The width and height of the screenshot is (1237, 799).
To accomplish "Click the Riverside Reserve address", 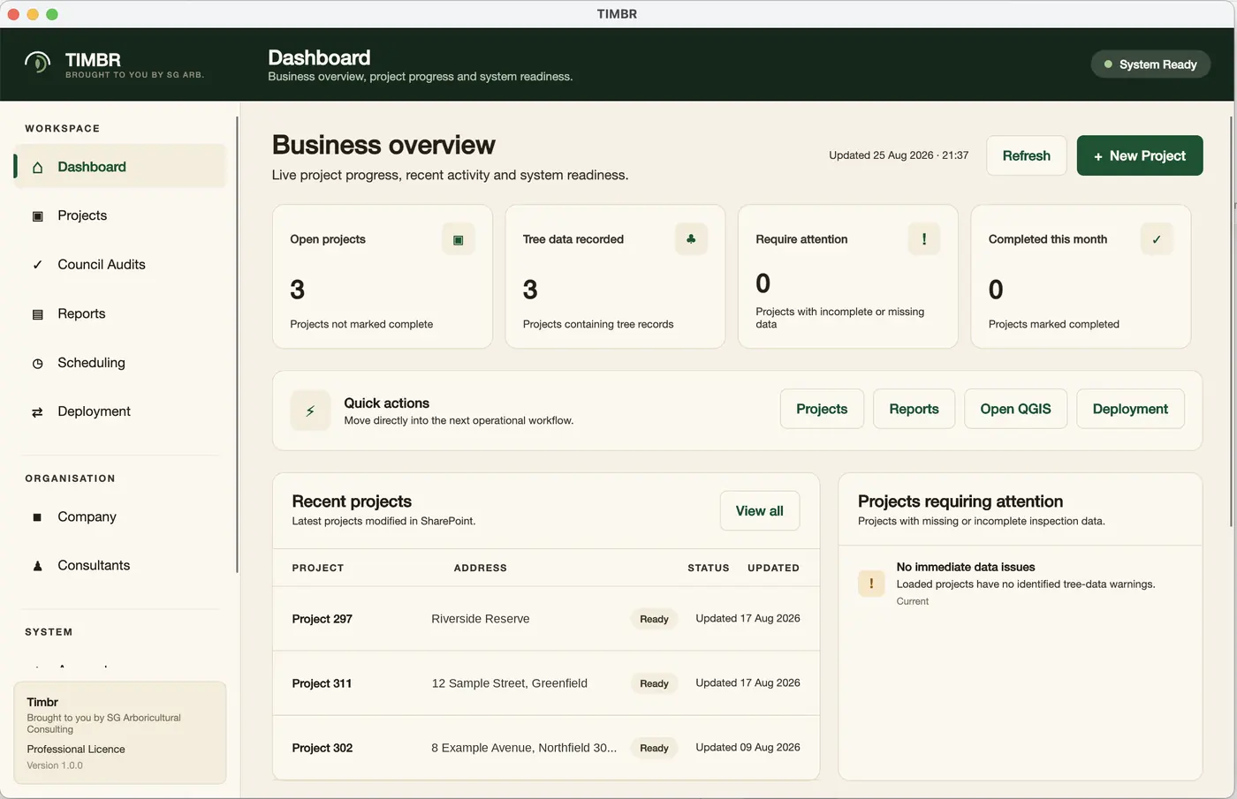I will 481,619.
